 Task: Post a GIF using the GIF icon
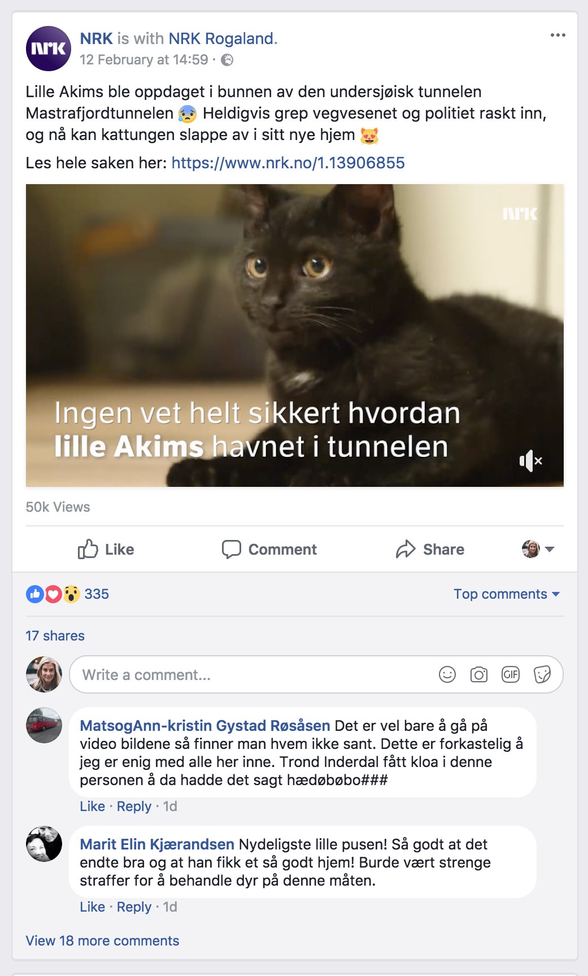(x=511, y=674)
